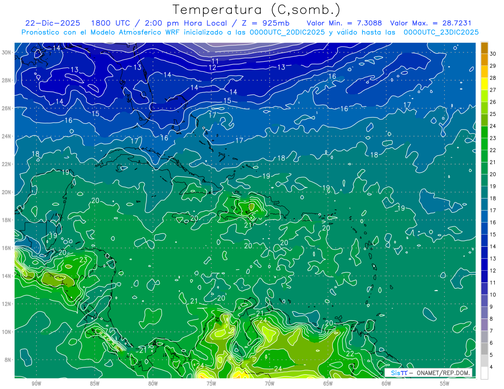Image resolution: width=504 pixels, height=389 pixels.
Task: Click the '22N' latitude axis label
Action: [x=6, y=164]
